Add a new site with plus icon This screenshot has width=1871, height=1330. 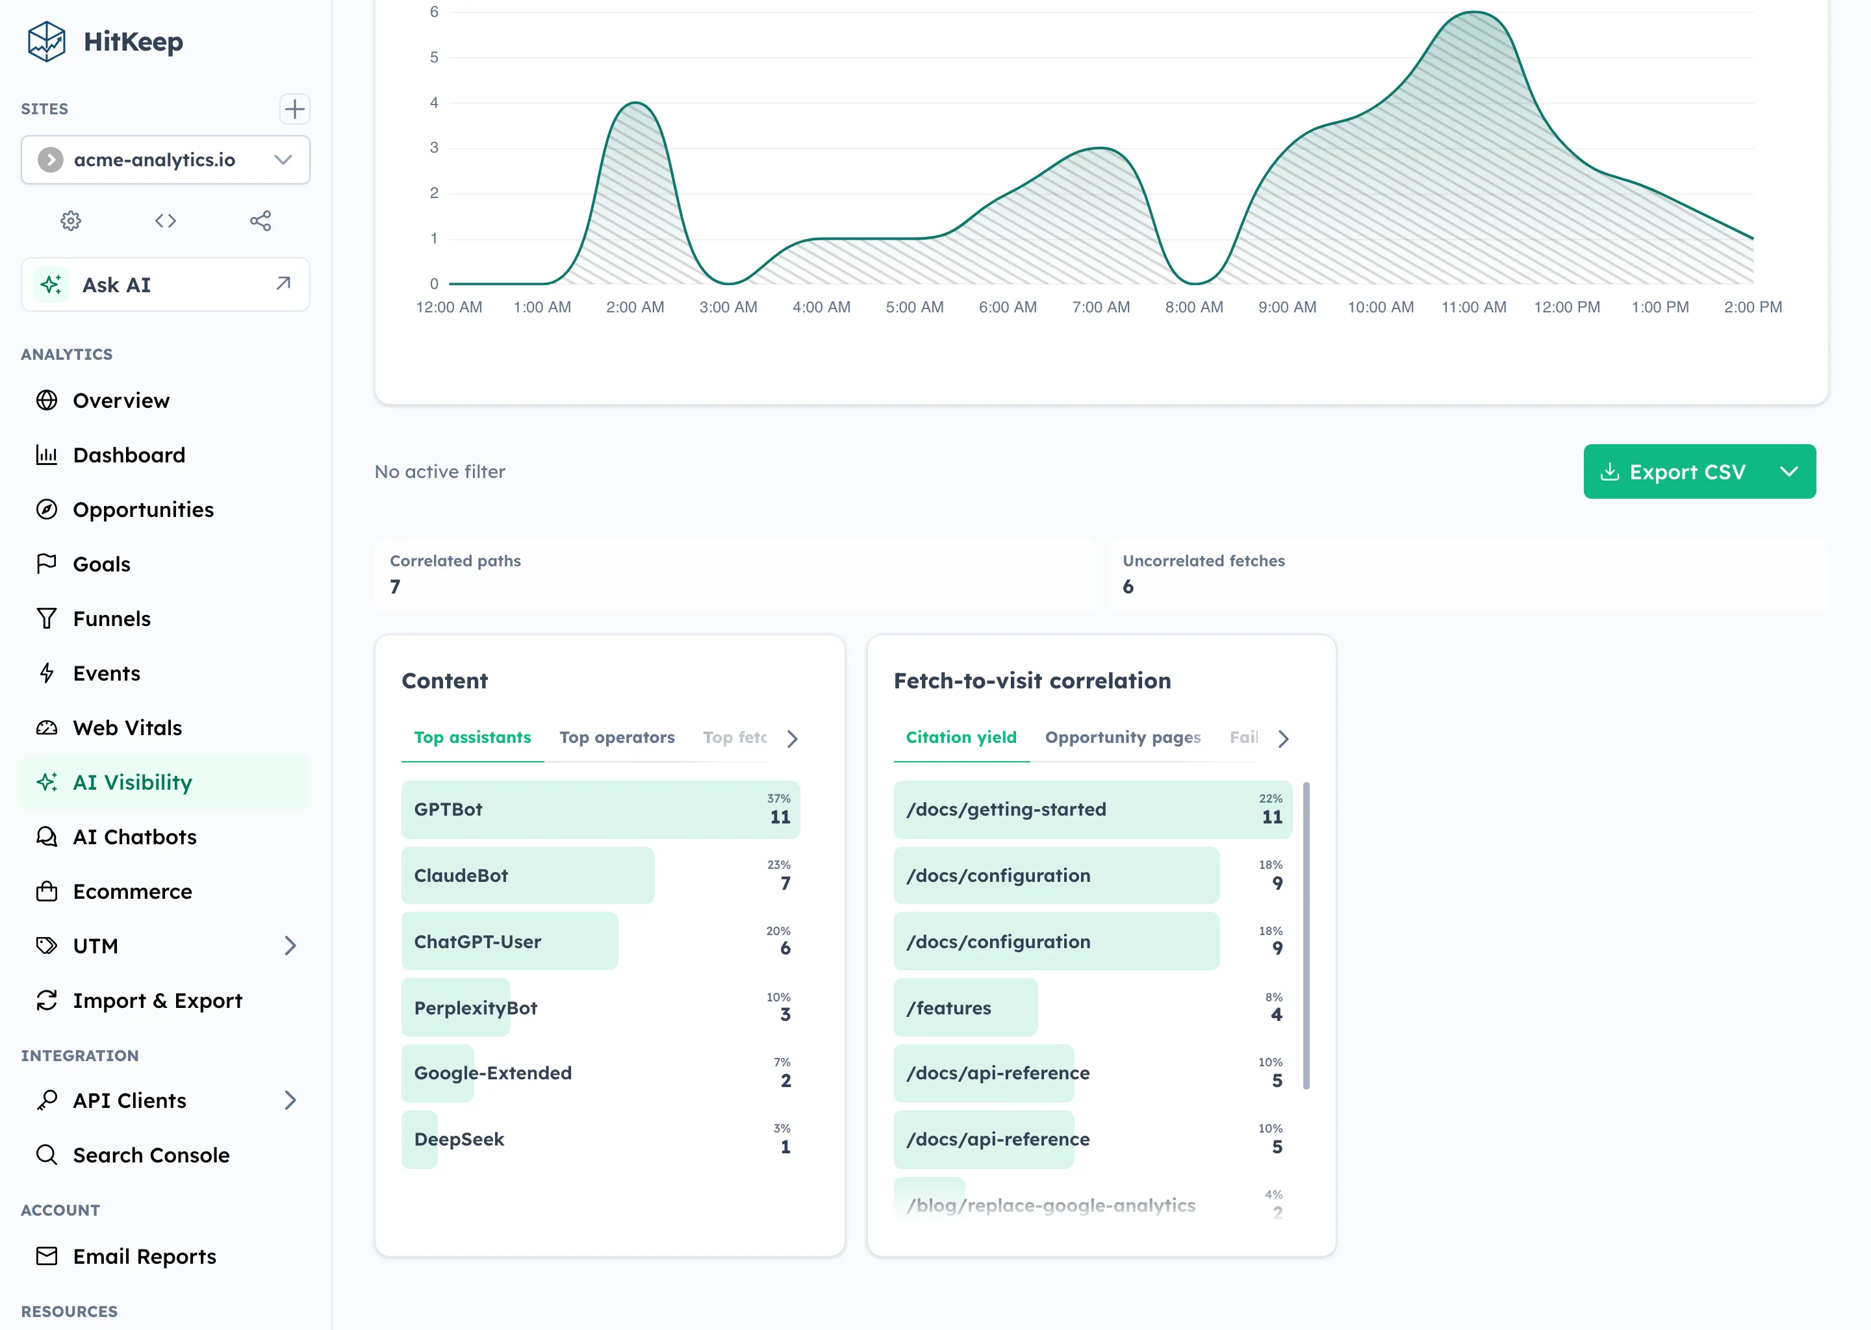point(294,109)
